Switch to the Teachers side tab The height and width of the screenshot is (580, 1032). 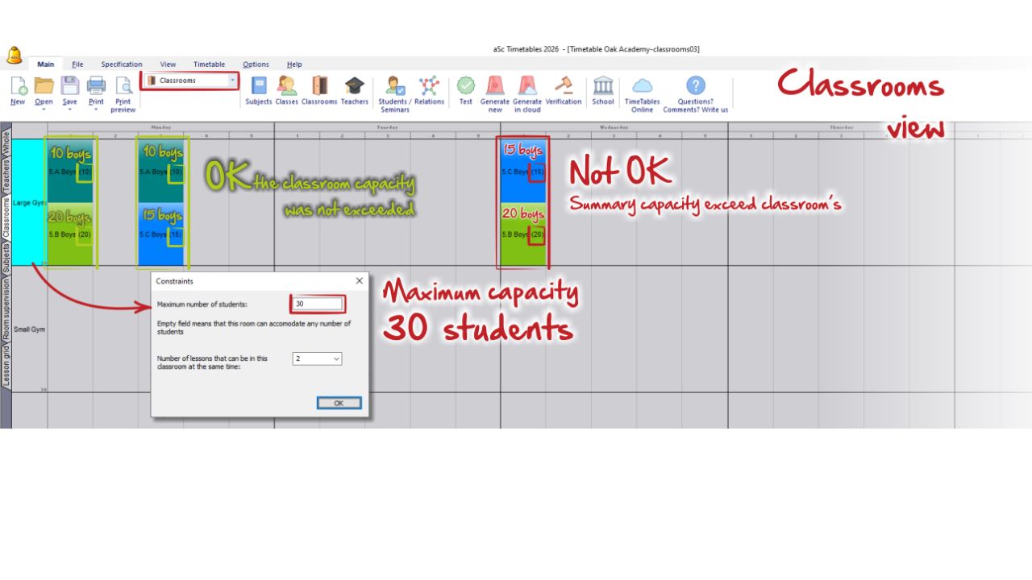pos(6,176)
